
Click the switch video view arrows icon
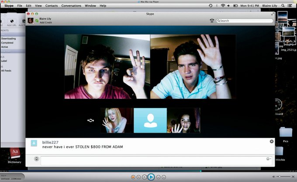pos(90,120)
